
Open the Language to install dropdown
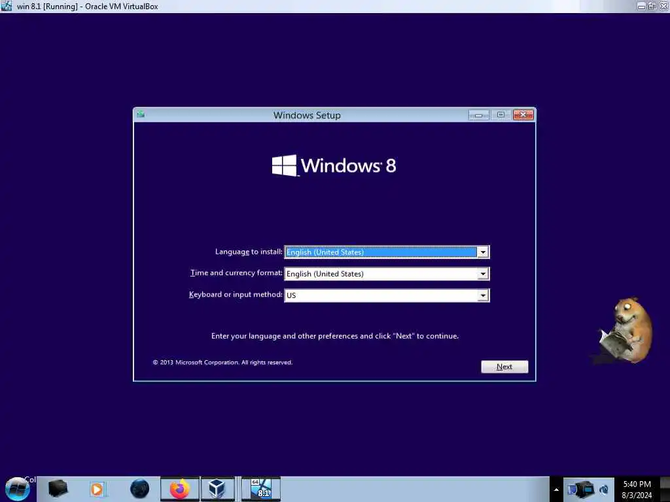point(387,252)
